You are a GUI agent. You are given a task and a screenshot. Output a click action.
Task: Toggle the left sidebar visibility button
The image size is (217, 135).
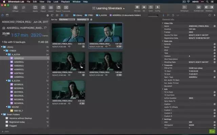click(x=206, y=7)
